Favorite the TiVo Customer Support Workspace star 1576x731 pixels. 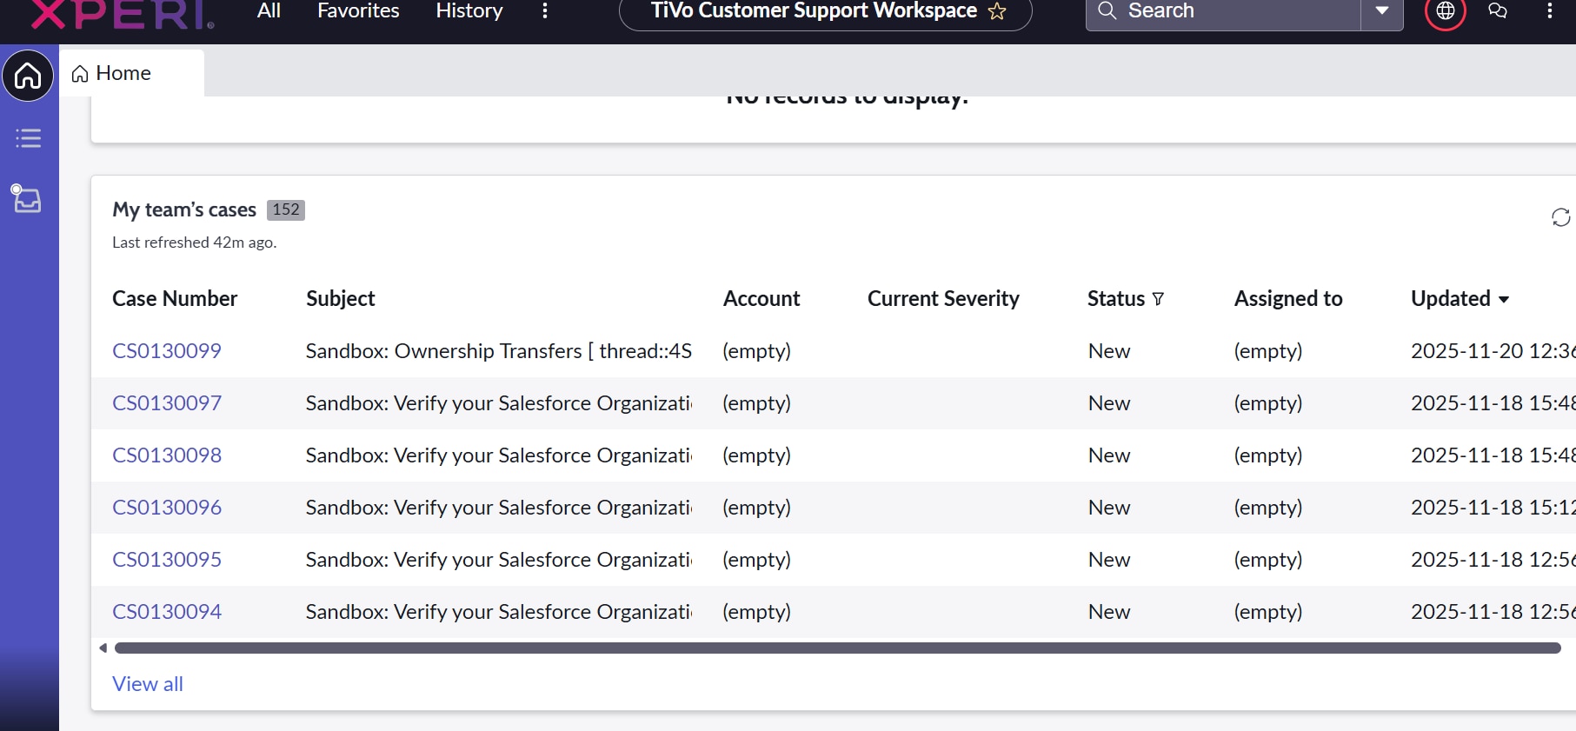click(x=997, y=11)
